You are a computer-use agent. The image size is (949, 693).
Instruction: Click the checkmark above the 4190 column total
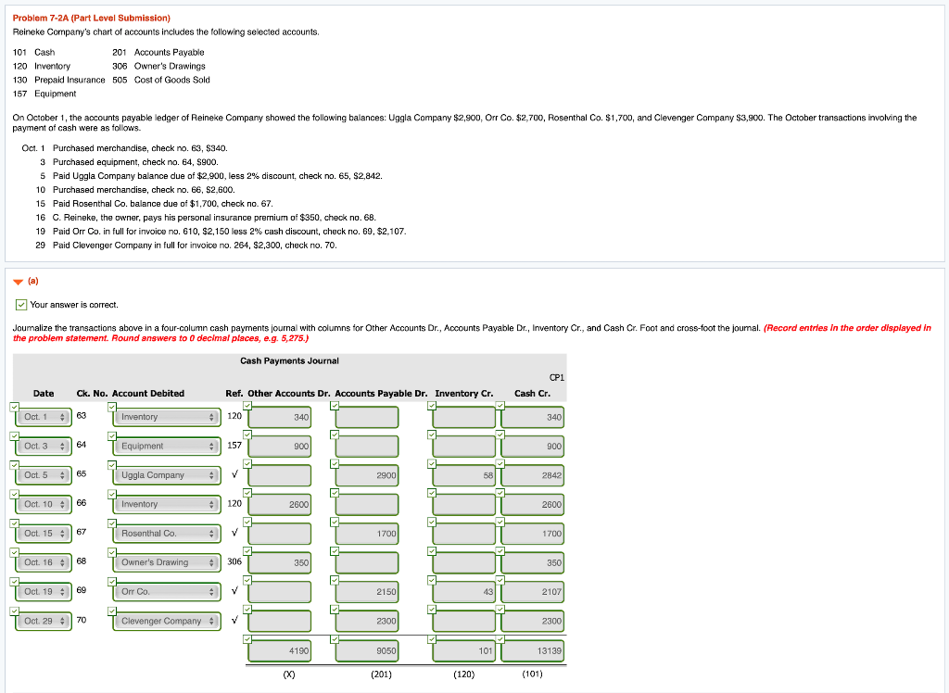click(246, 638)
